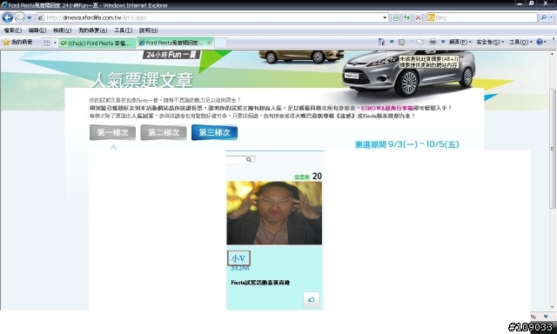Select the 第一梯次 button

[x=112, y=133]
